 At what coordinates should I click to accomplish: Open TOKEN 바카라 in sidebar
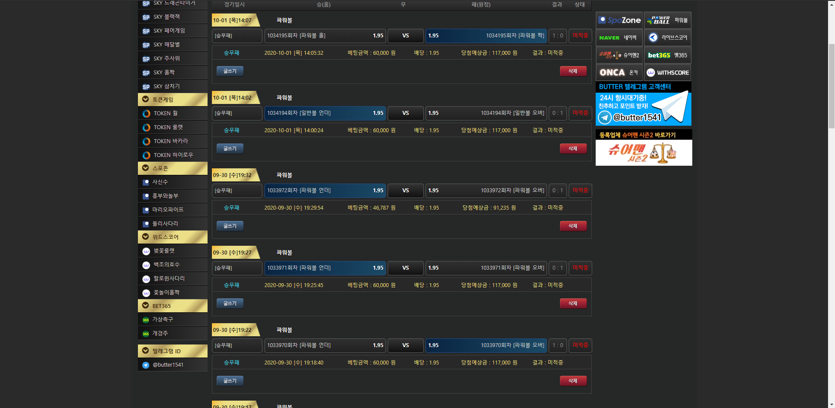[171, 141]
